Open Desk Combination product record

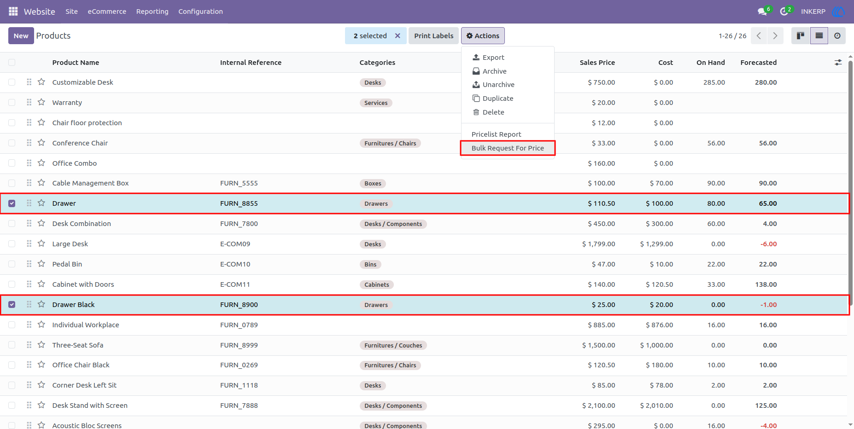tap(82, 224)
